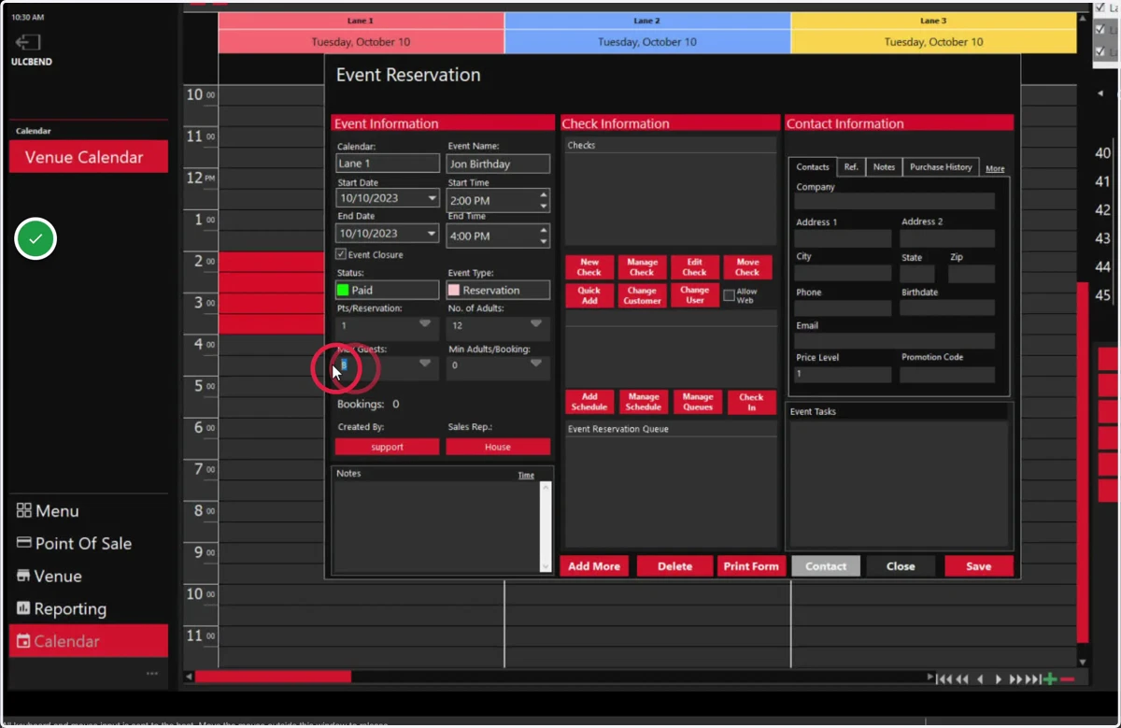
Task: Click the double-left rewind calendar arrow
Action: 961,679
